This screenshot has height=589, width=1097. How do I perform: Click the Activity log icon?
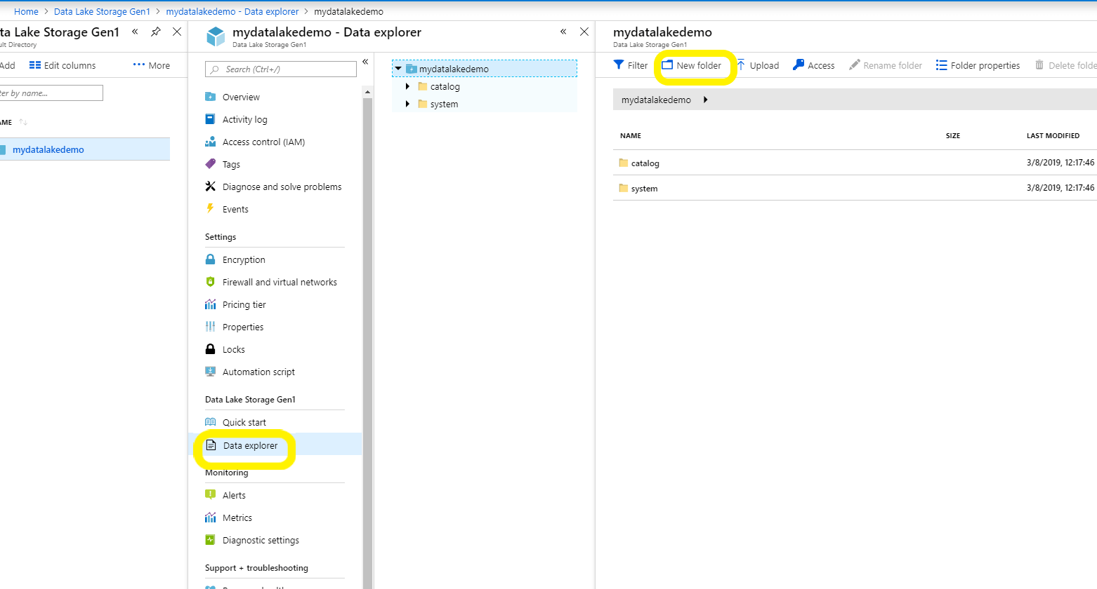tap(210, 119)
